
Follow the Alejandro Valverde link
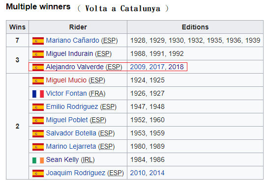75,67
